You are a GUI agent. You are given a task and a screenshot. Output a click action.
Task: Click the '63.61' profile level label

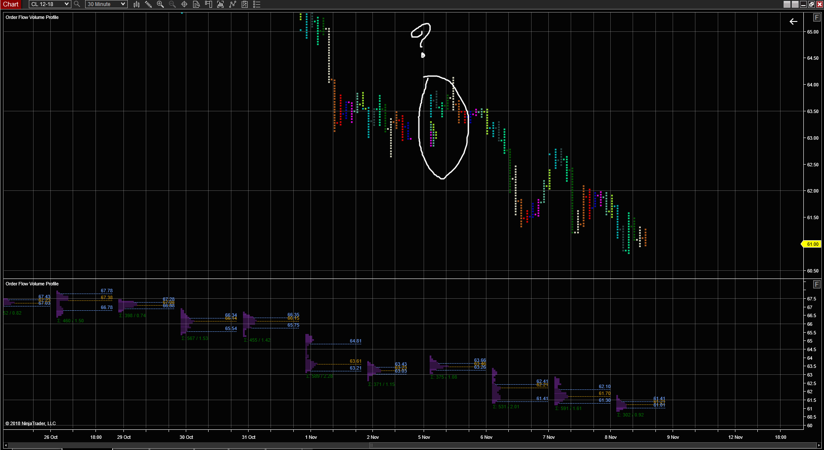pyautogui.click(x=356, y=361)
